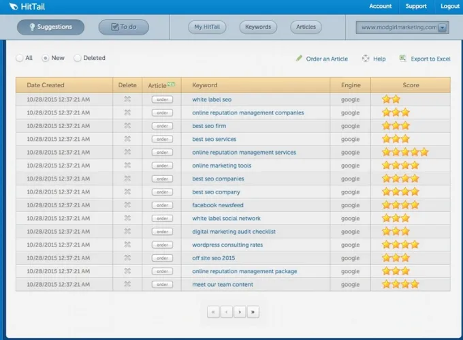463x340 pixels.
Task: Click the Excel export icon
Action: [403, 58]
